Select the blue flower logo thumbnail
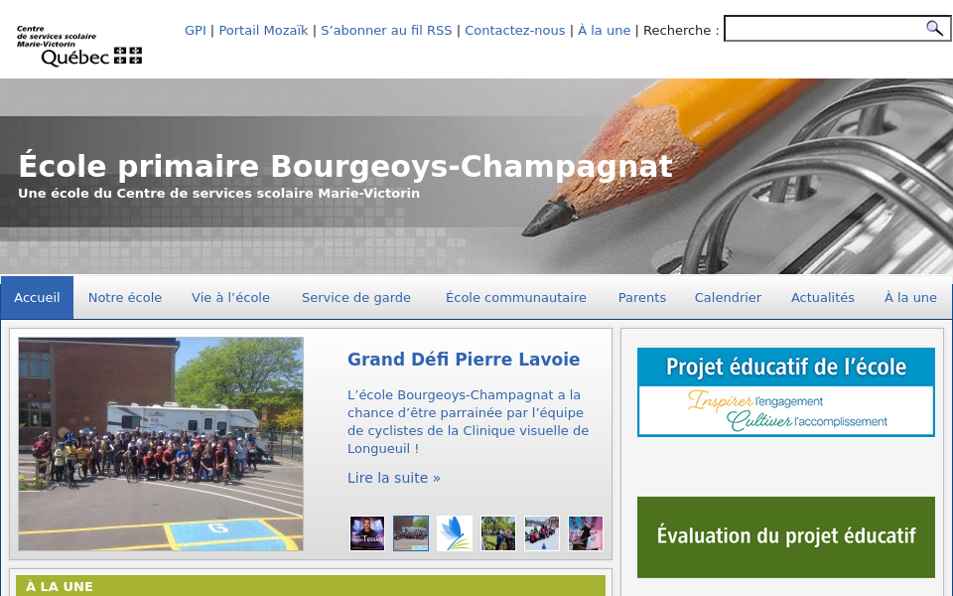Image resolution: width=953 pixels, height=596 pixels. click(455, 533)
